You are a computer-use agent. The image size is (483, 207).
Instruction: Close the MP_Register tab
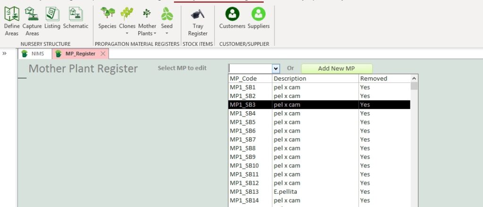coord(103,54)
